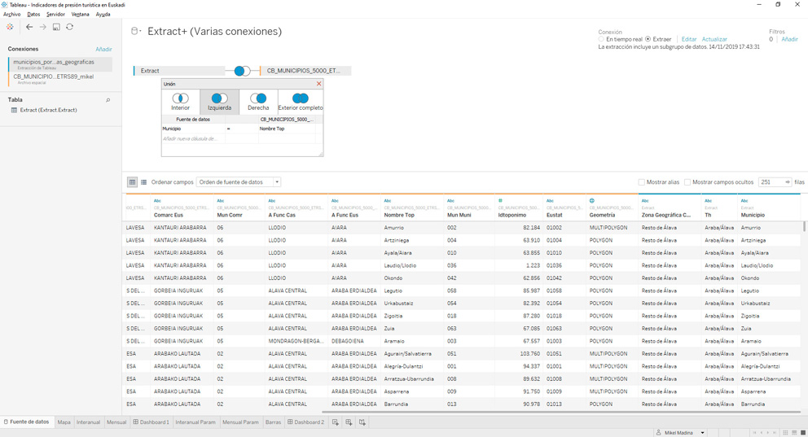This screenshot has height=437, width=808.
Task: Switch to data grid preview view icon
Action: (133, 181)
